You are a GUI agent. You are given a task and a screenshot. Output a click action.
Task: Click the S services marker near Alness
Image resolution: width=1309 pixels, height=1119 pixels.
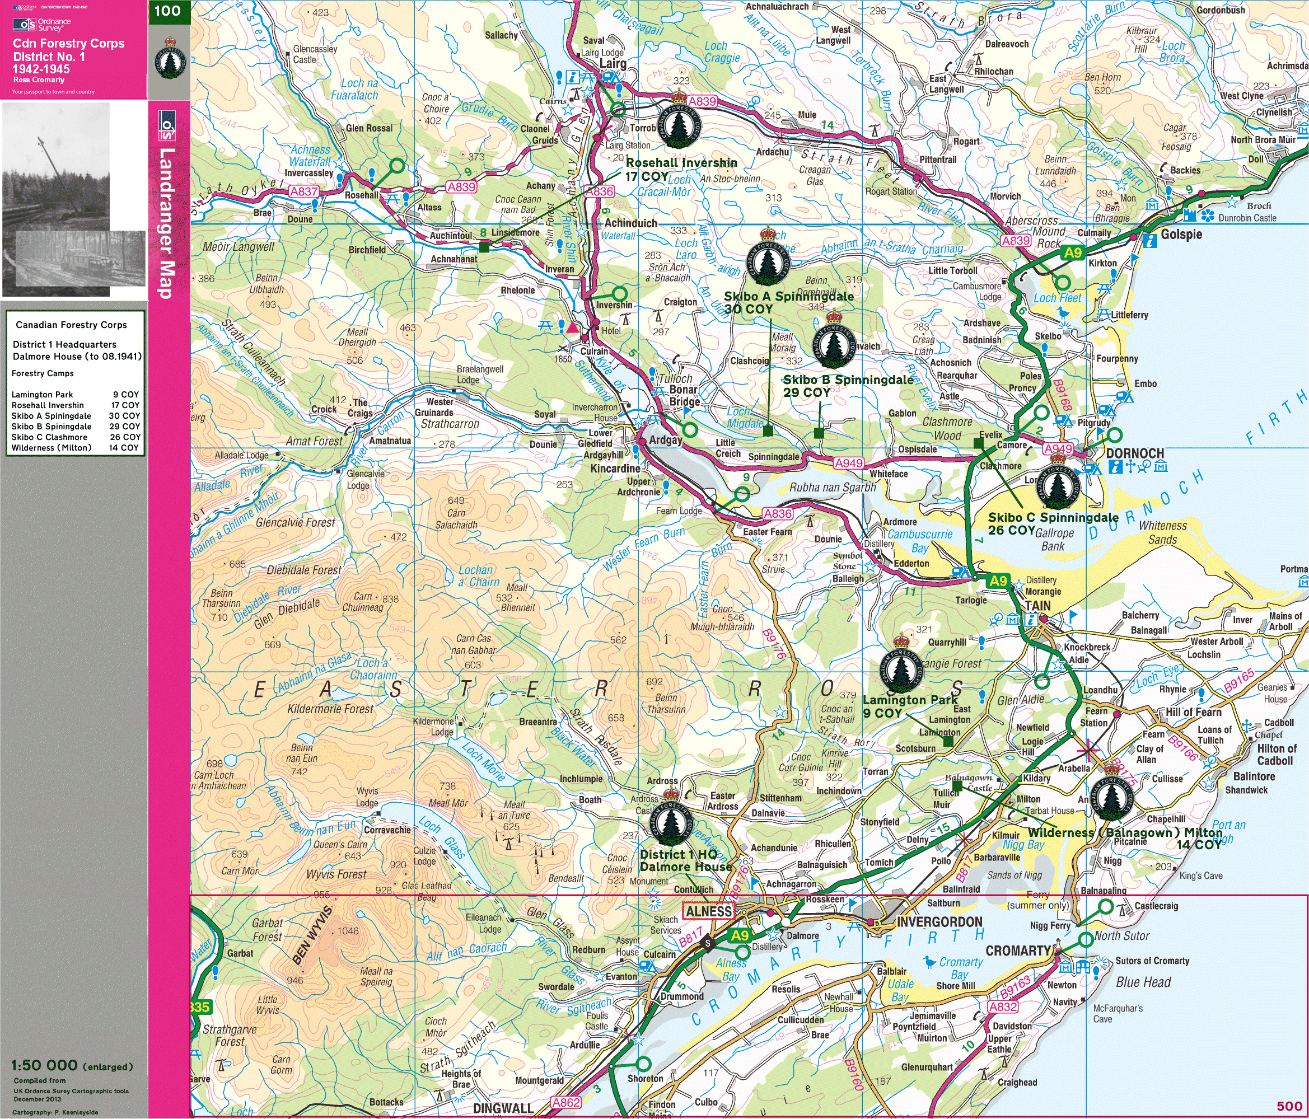(708, 943)
